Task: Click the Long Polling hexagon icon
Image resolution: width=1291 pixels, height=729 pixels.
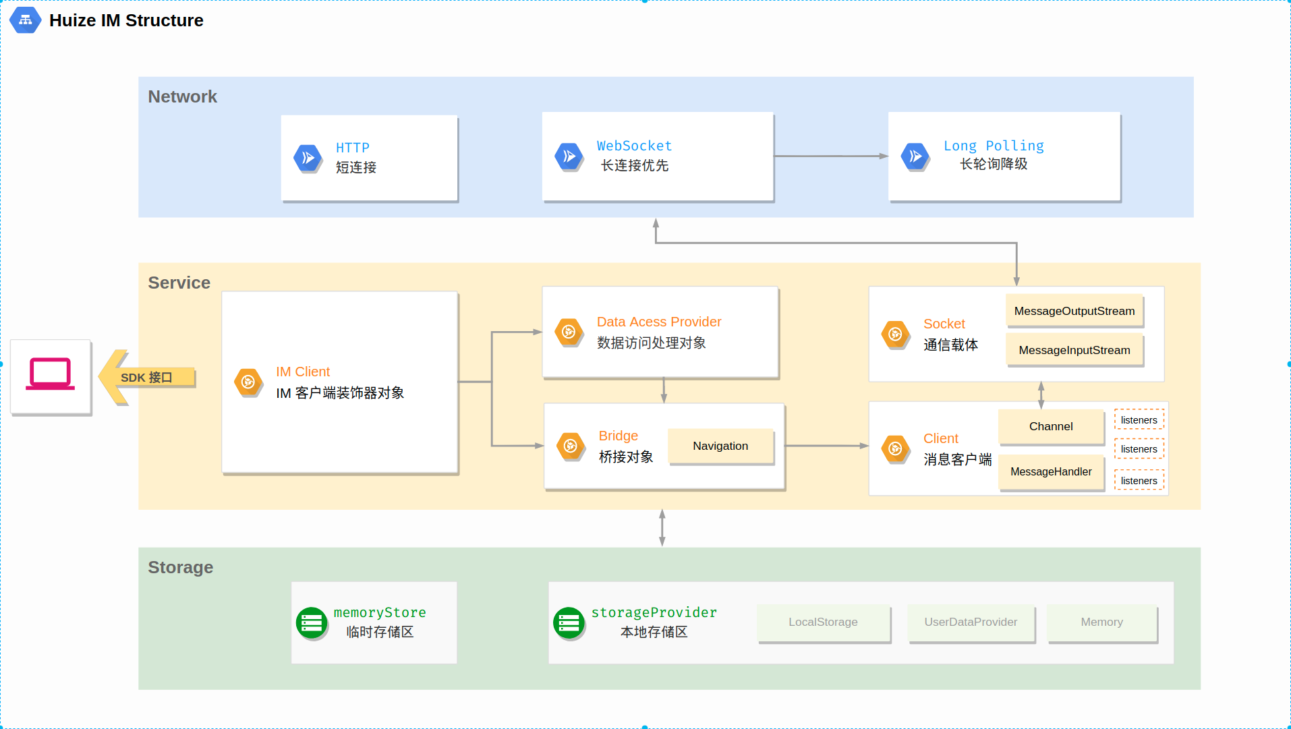Action: tap(915, 155)
